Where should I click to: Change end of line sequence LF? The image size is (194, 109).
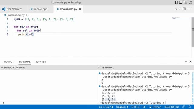point(144,107)
